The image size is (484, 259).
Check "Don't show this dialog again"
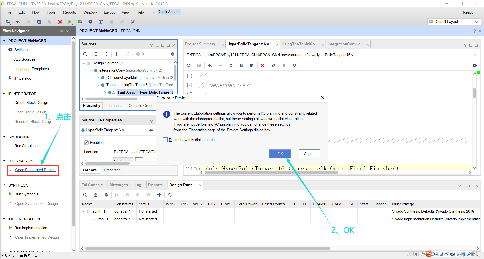(165, 140)
